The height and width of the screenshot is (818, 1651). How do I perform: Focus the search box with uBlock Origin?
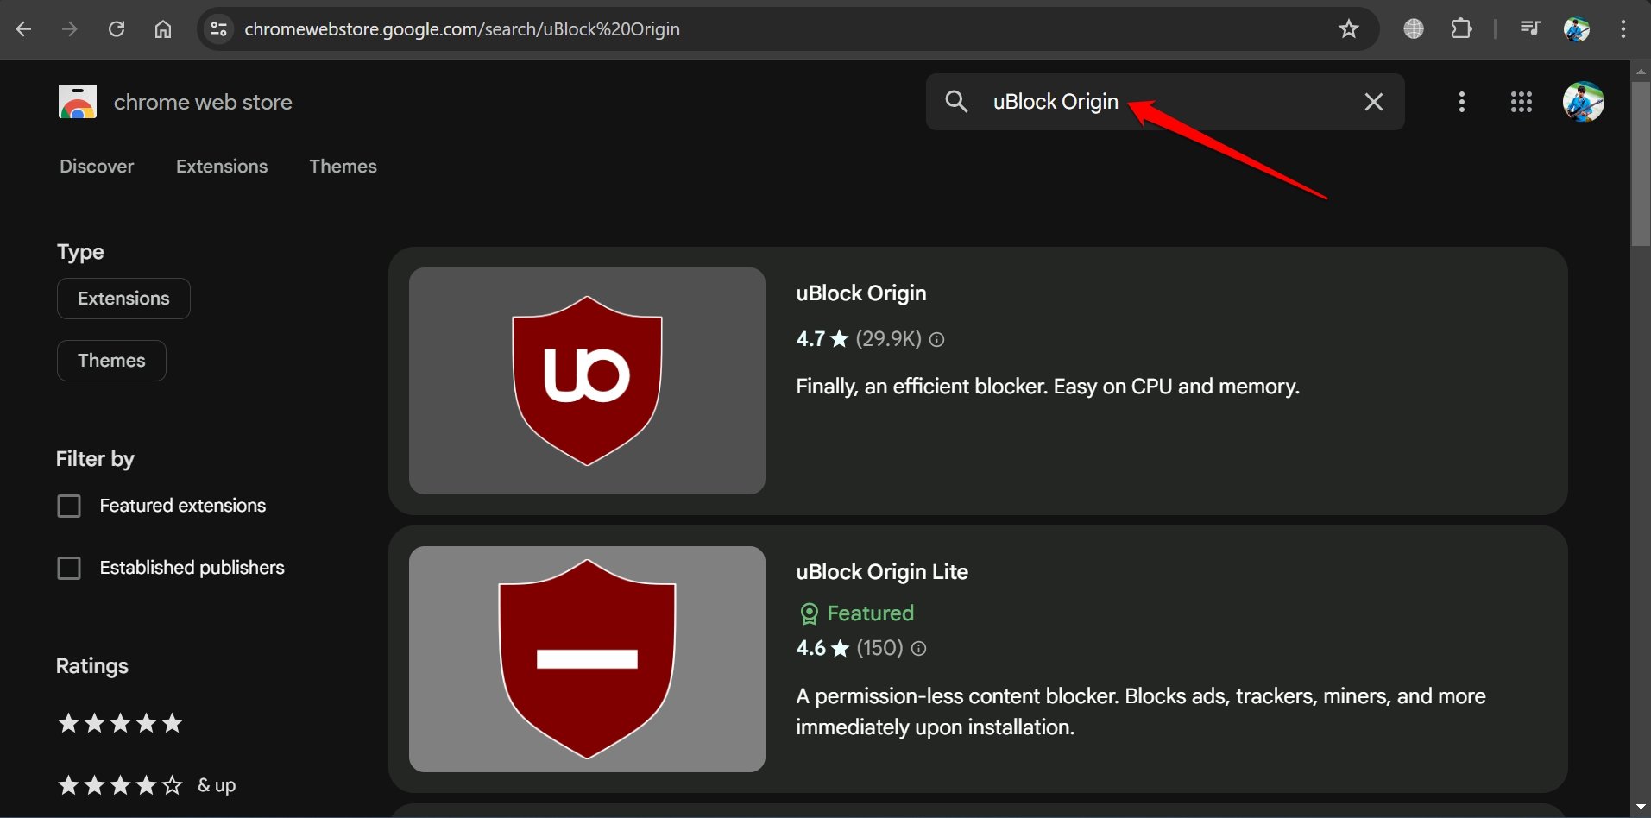coord(1165,102)
